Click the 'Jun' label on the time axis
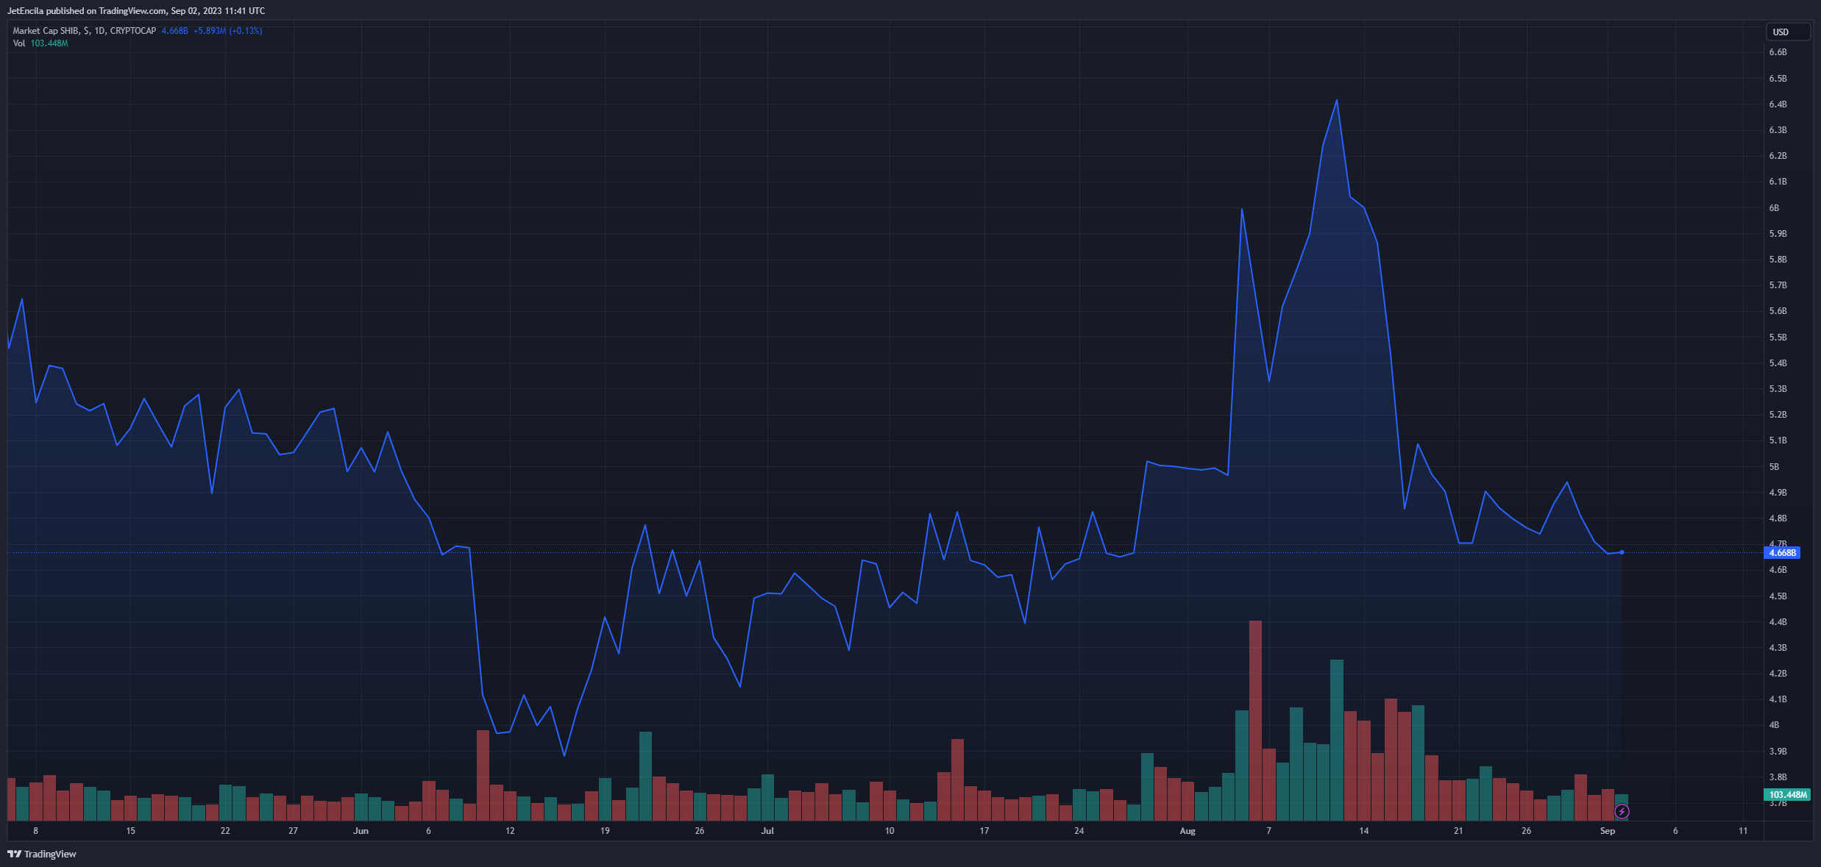The width and height of the screenshot is (1821, 867). [361, 831]
